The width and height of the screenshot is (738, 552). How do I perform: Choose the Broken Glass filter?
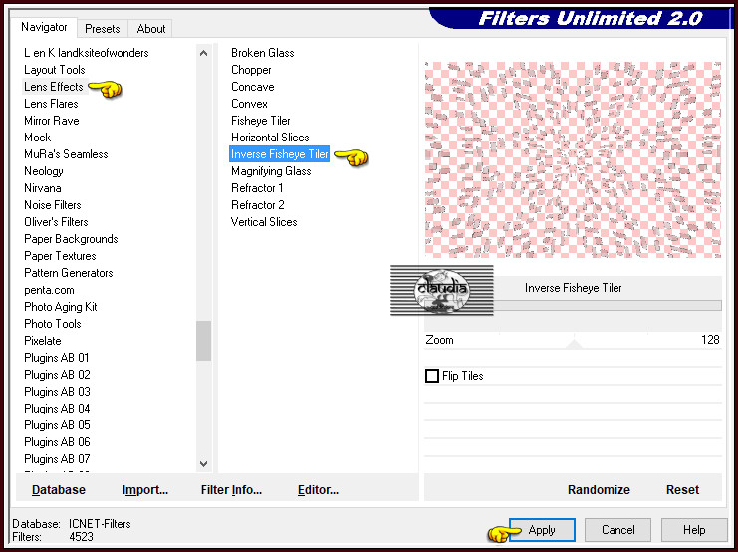pos(262,53)
